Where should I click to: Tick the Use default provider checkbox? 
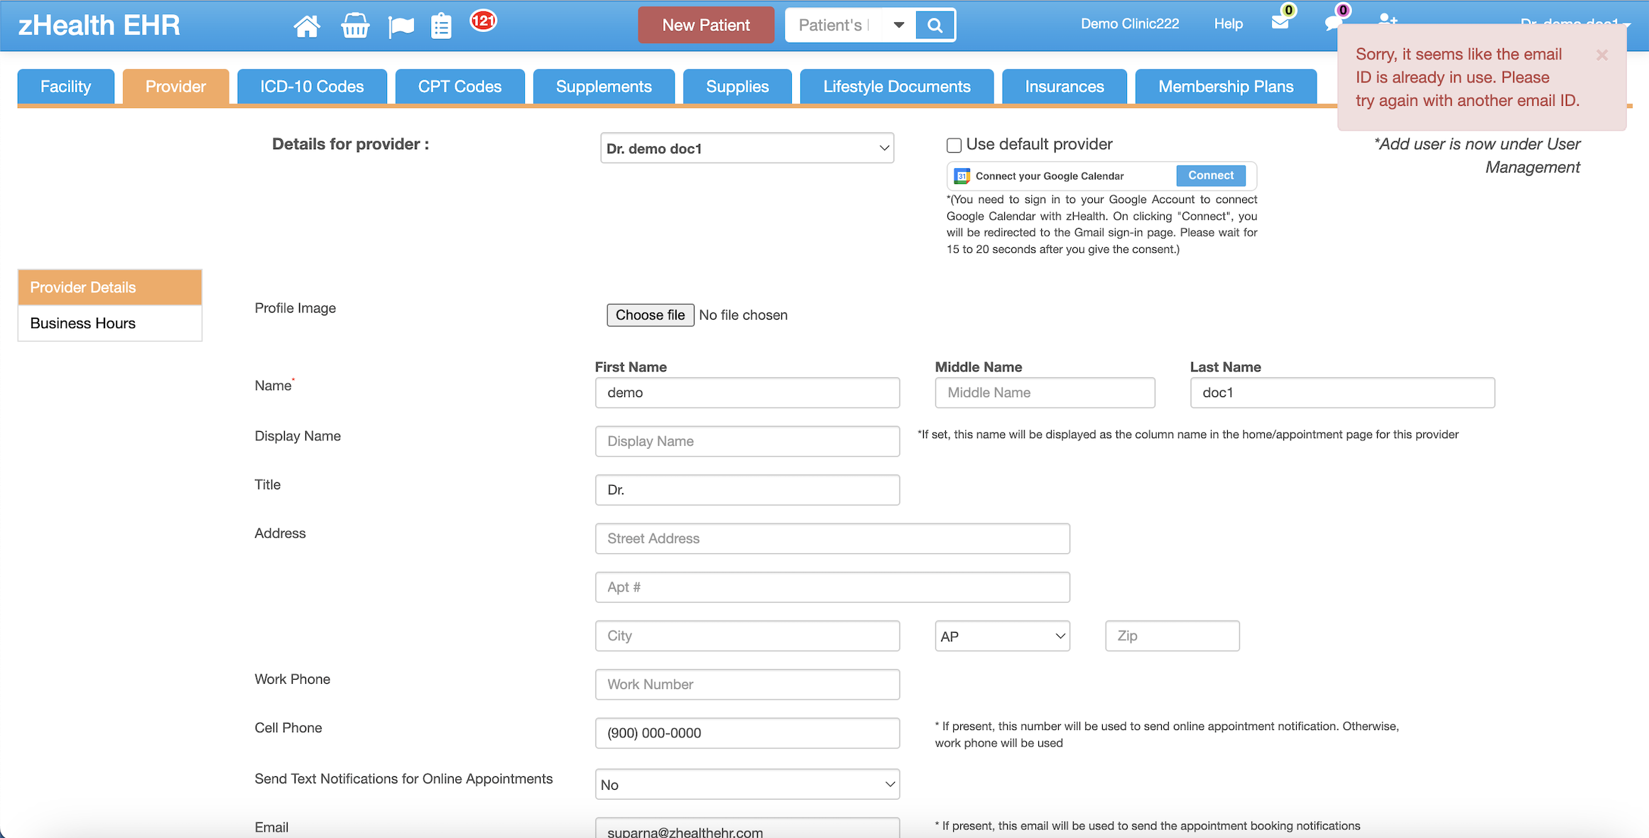[954, 145]
